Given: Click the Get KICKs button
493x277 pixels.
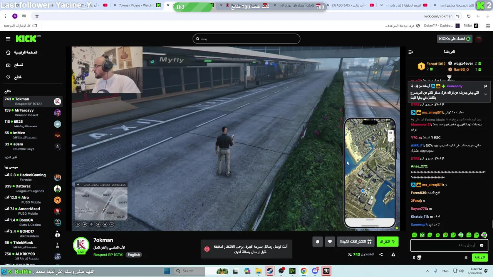Looking at the screenshot, I should [455, 38].
